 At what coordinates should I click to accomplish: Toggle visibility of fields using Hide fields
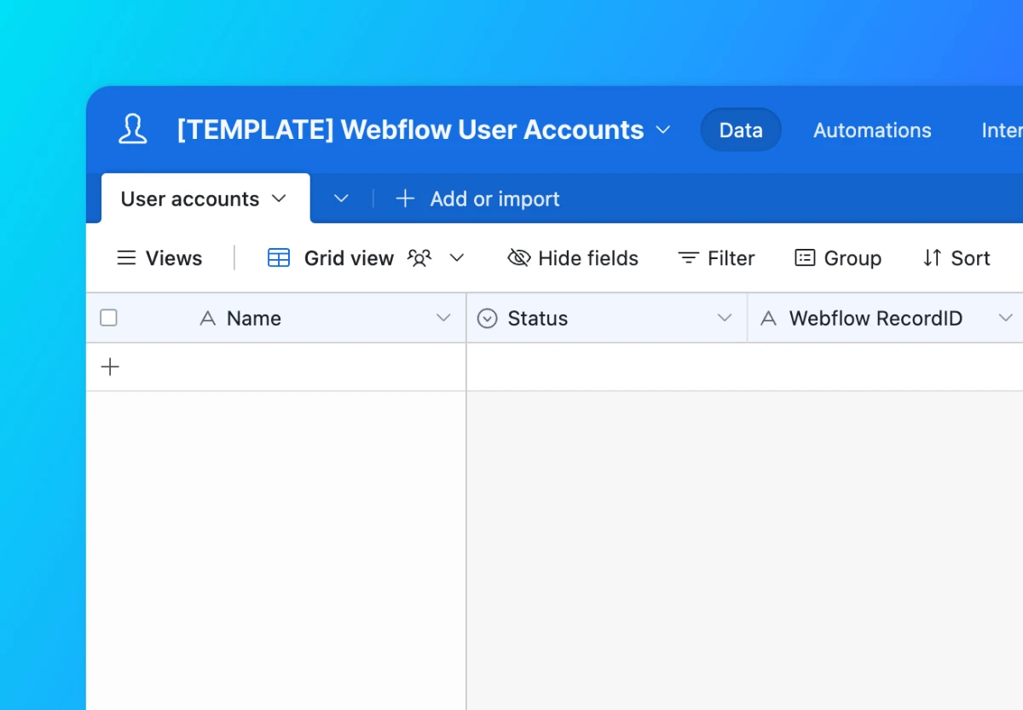(572, 257)
